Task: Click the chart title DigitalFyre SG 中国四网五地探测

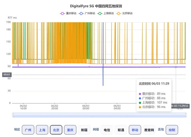Action: [96, 6]
